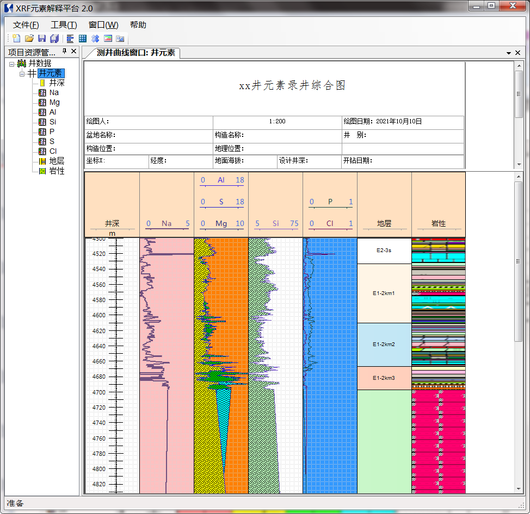
Task: Click the Save All toolbar icon
Action: coord(54,39)
